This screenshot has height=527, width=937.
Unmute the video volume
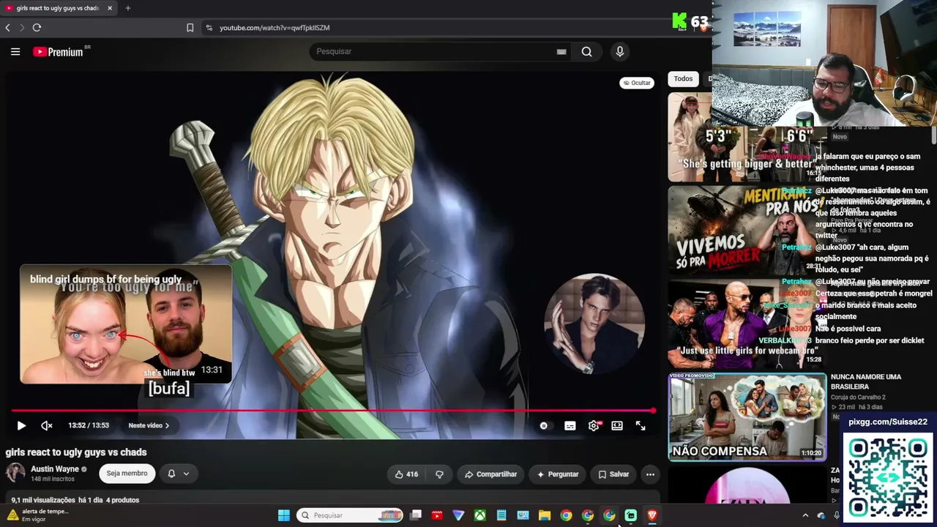[47, 425]
